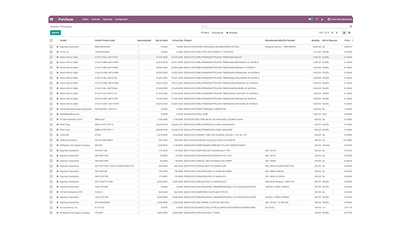Sort by the Vendor column header
The image size is (402, 245).
(x=63, y=40)
